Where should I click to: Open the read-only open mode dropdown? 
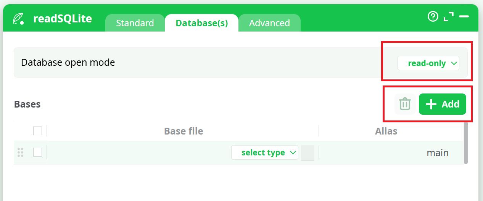[x=428, y=63]
